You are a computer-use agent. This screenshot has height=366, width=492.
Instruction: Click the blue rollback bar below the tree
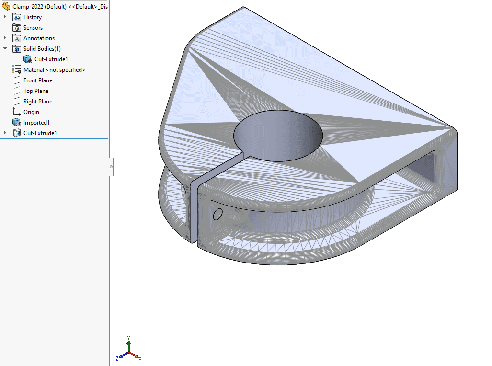click(x=54, y=138)
